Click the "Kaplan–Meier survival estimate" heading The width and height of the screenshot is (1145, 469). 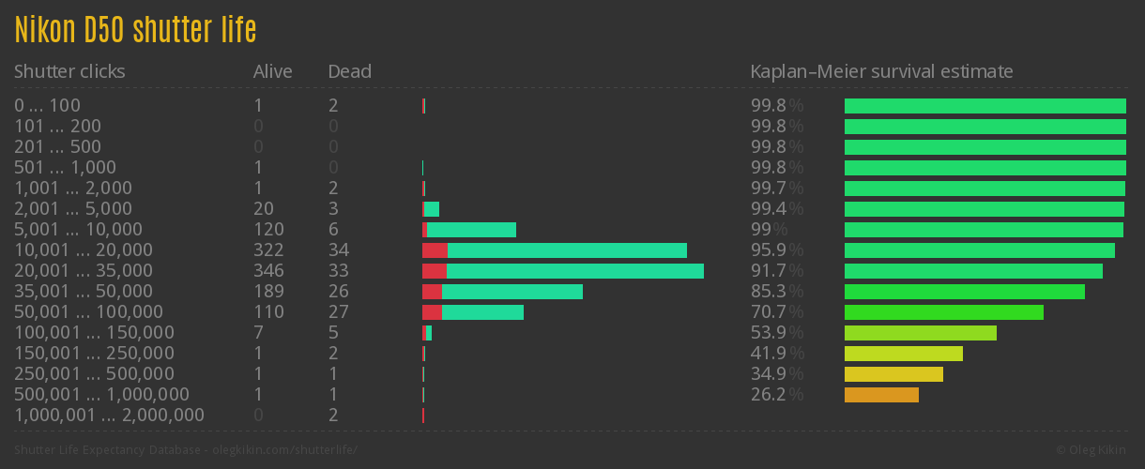881,71
